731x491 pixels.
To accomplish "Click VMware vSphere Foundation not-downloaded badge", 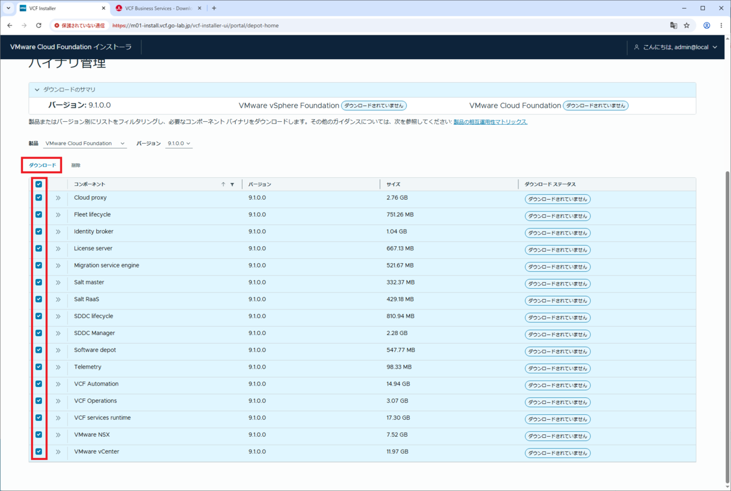I will pos(373,105).
